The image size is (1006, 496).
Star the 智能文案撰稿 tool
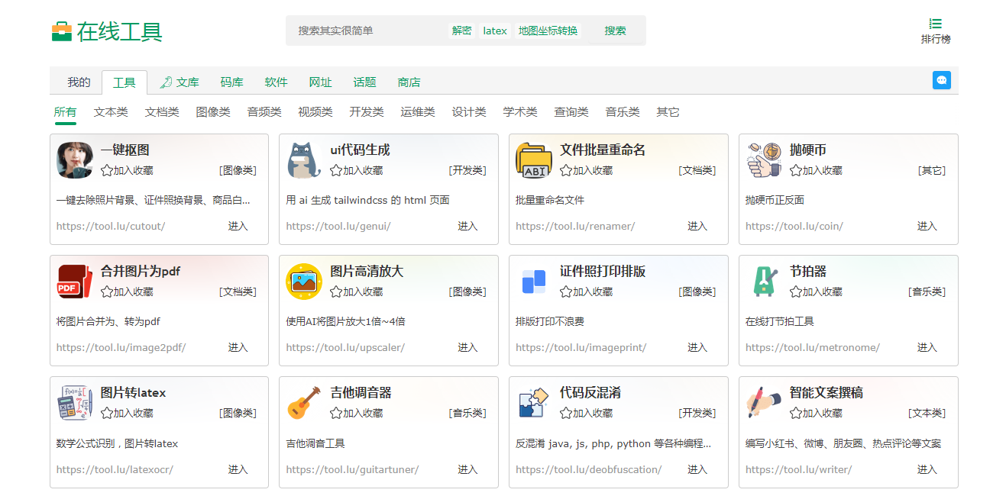click(795, 413)
